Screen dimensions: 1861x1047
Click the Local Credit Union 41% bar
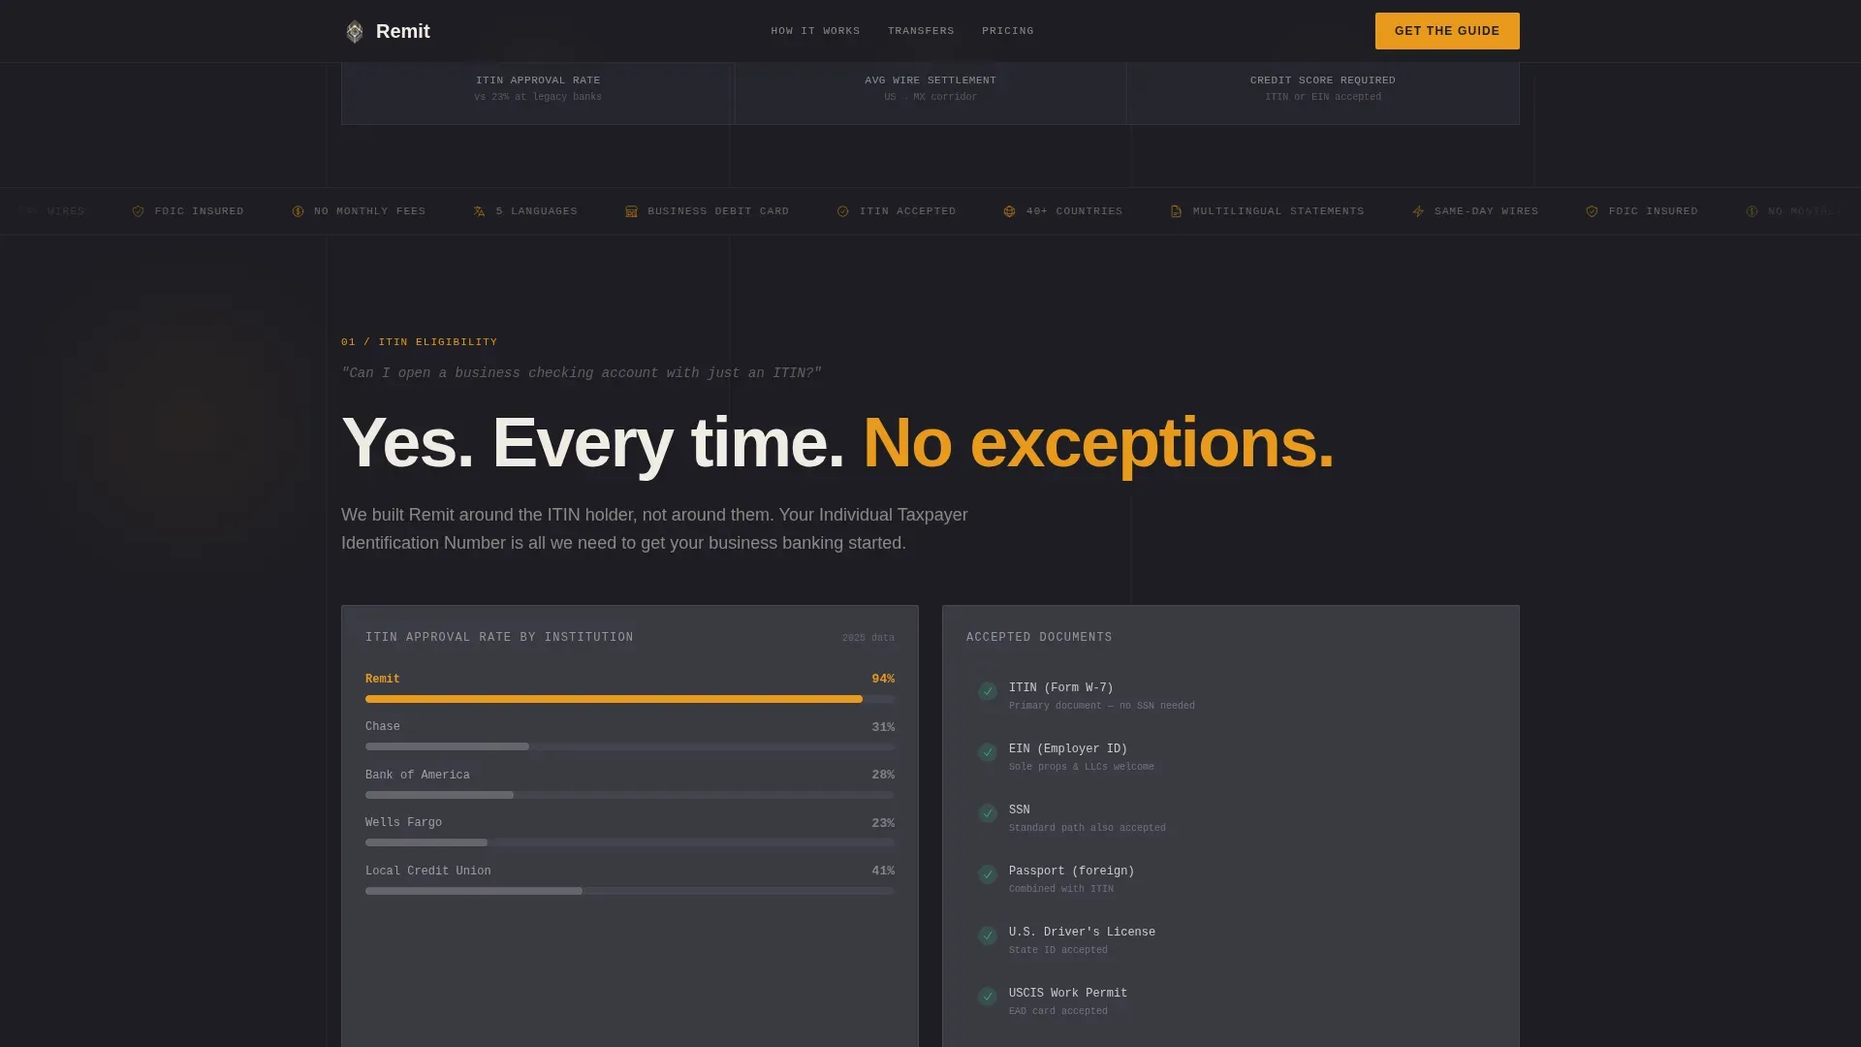[x=630, y=891]
